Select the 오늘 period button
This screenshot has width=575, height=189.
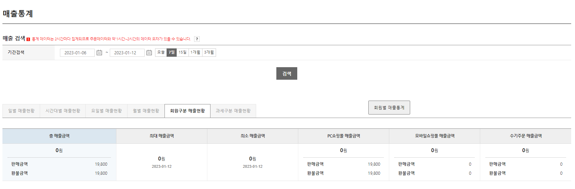(161, 53)
